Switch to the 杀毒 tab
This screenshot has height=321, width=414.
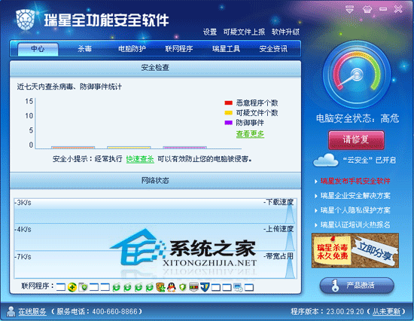pyautogui.click(x=84, y=49)
